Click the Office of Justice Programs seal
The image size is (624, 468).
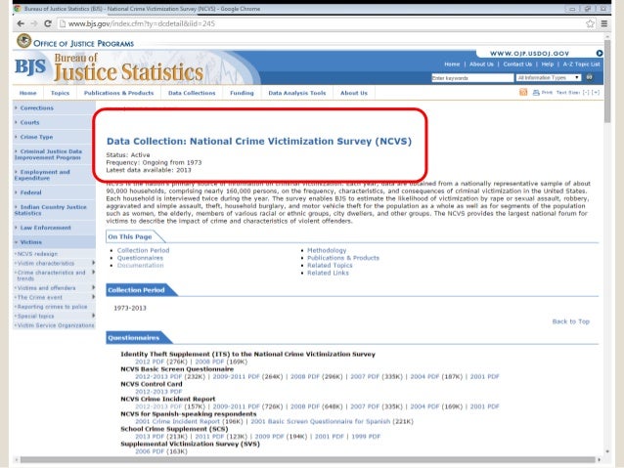[x=23, y=41]
